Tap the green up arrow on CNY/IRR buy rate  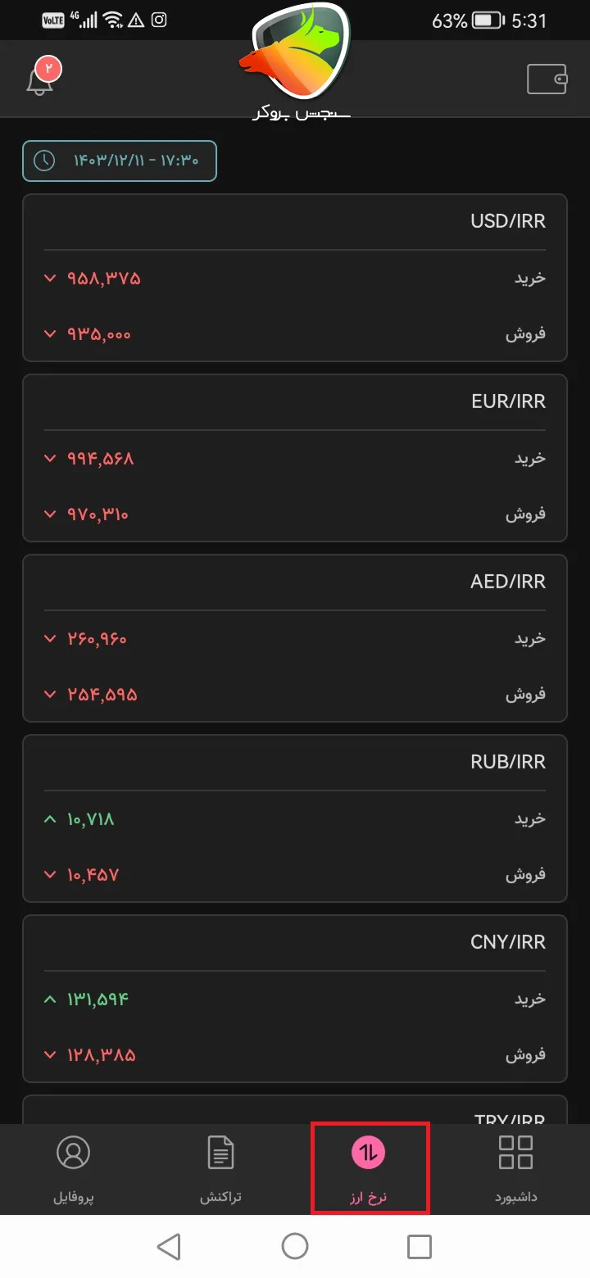(x=49, y=999)
